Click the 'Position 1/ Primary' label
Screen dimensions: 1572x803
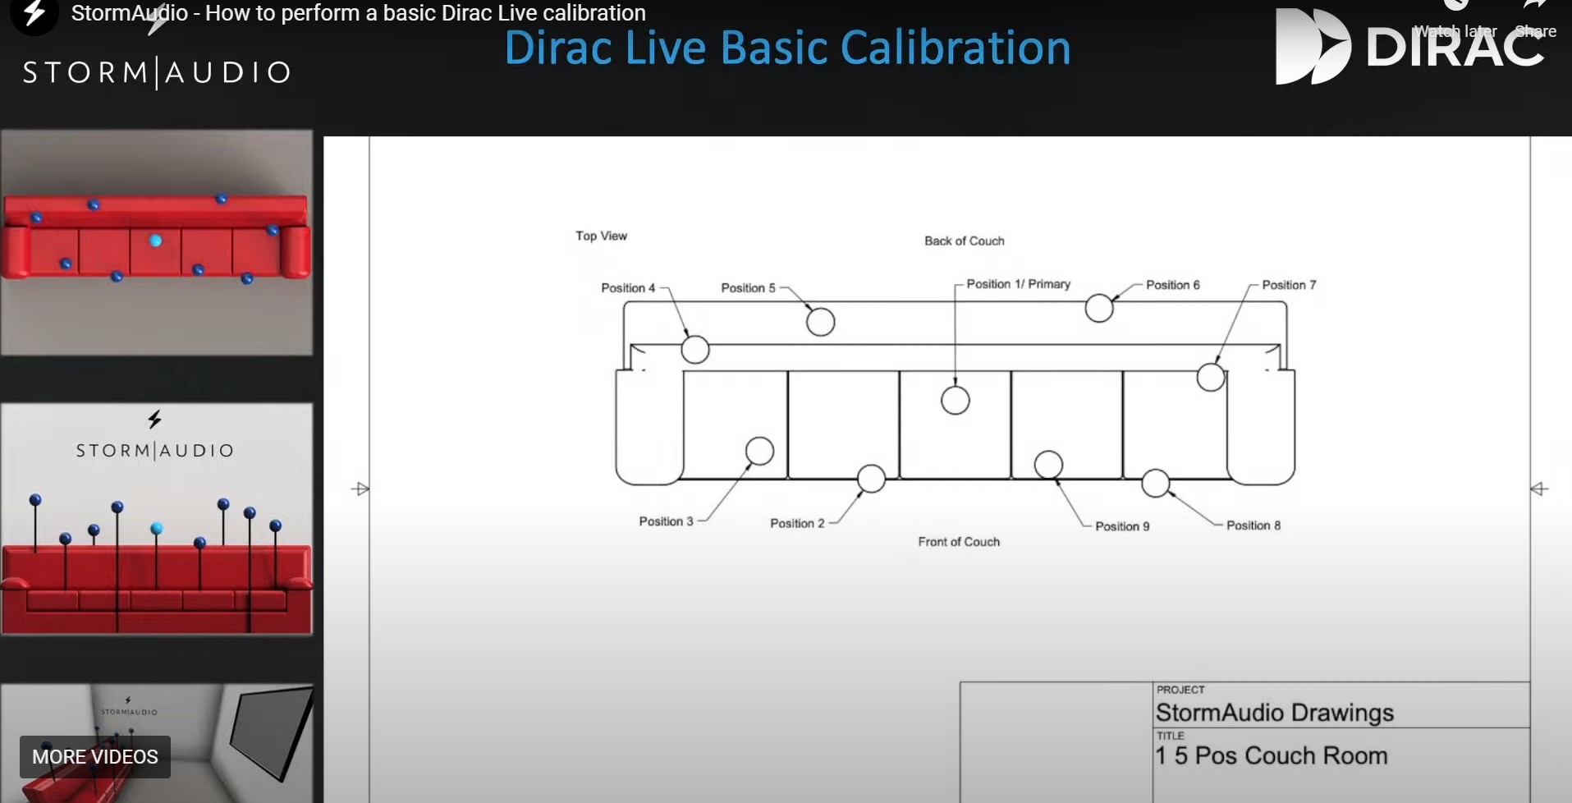click(1018, 284)
